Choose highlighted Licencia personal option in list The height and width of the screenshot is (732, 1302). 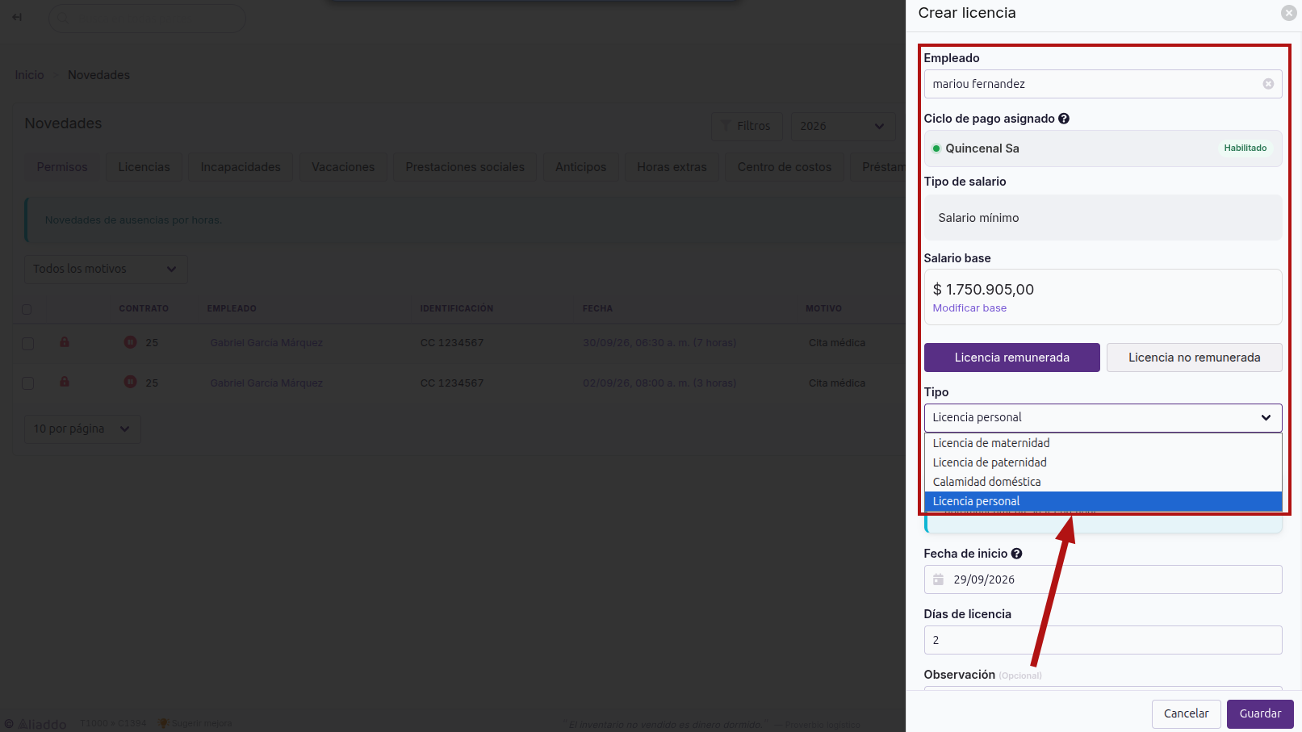[1103, 501]
